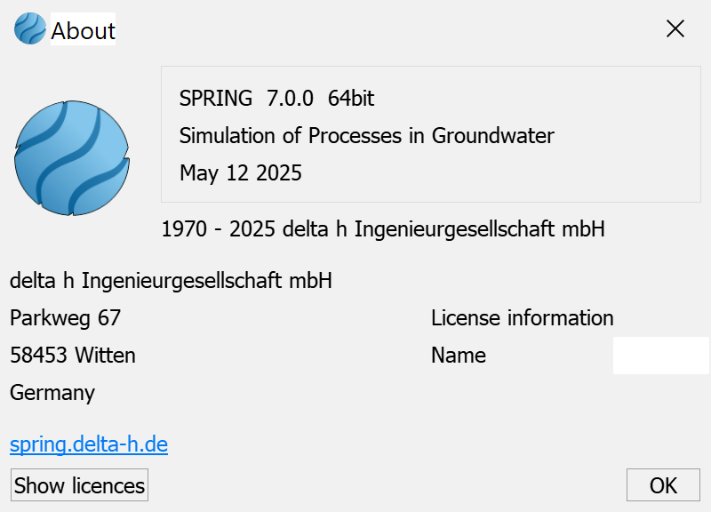The height and width of the screenshot is (512, 711).
Task: Click the May 12 2025 build date
Action: pos(241,172)
